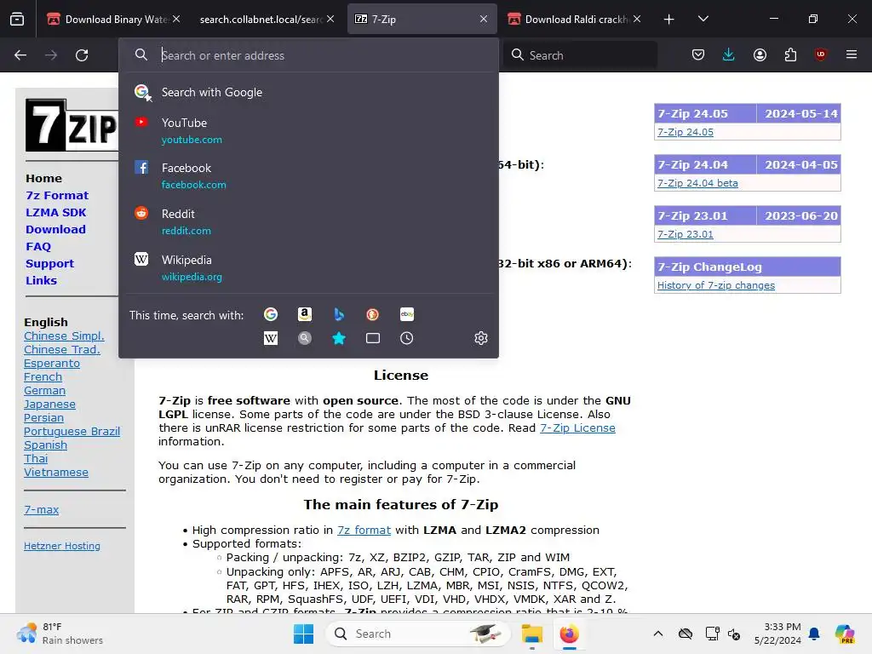Open the 7-Zip 23.01 news link
The width and height of the screenshot is (872, 654).
point(686,235)
